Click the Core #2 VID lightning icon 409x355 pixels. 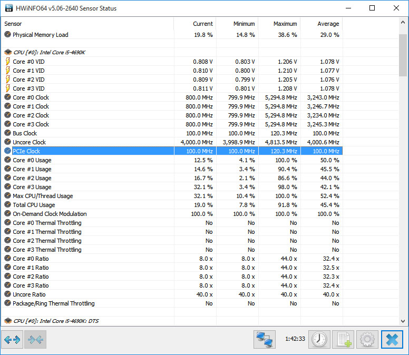click(8, 79)
